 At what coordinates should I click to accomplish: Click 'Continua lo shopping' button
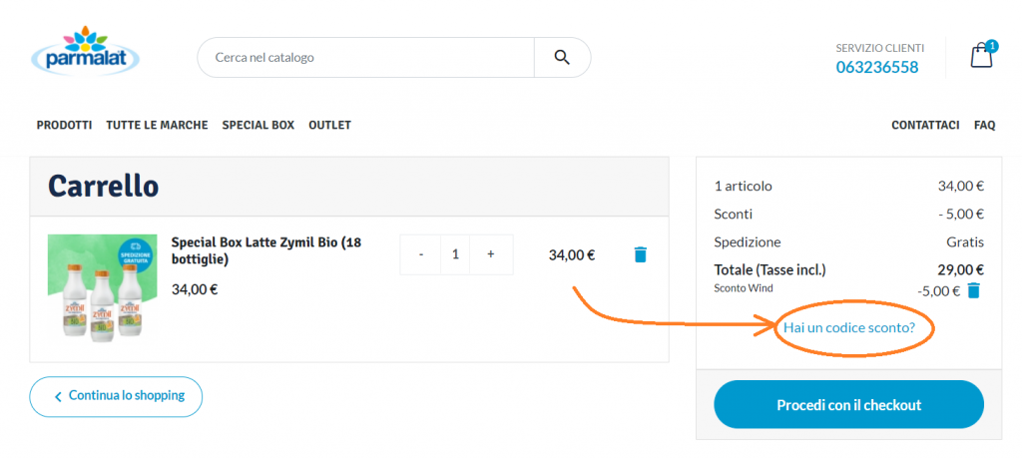[116, 396]
